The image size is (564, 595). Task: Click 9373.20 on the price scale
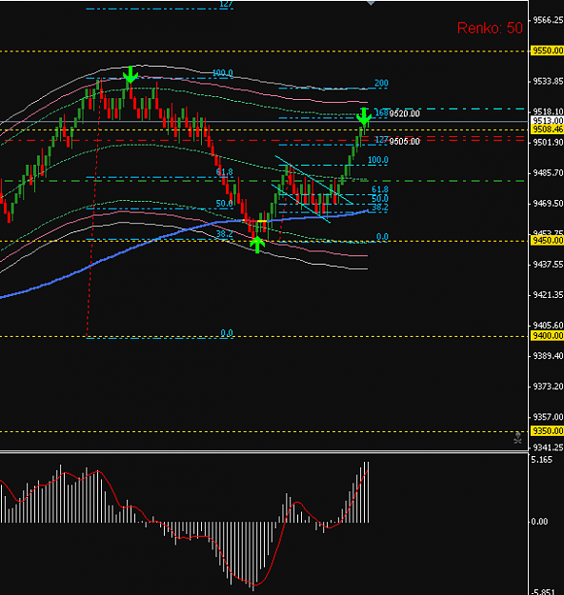(548, 387)
